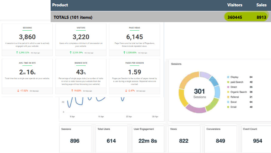The image size is (271, 153).
Task: Click the green trend arrow beside 2,328.85%
Action: (124, 52)
